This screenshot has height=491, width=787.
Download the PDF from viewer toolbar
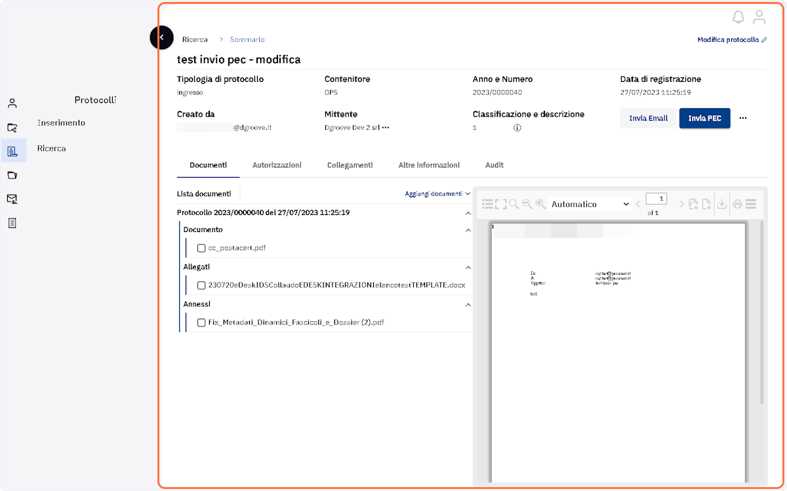click(722, 205)
